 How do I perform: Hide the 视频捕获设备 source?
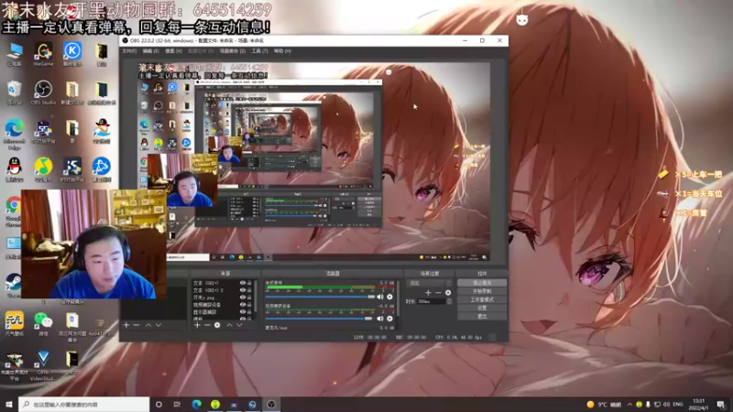click(x=243, y=305)
